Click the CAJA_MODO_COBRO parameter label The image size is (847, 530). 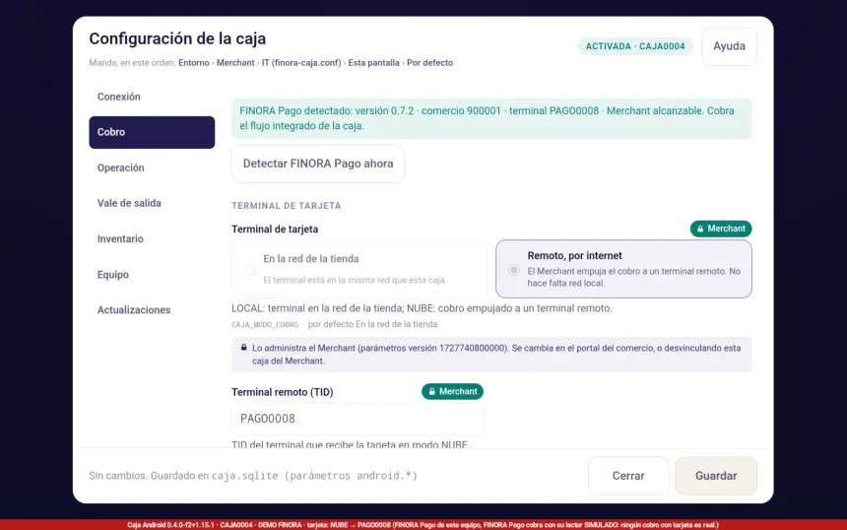click(265, 325)
